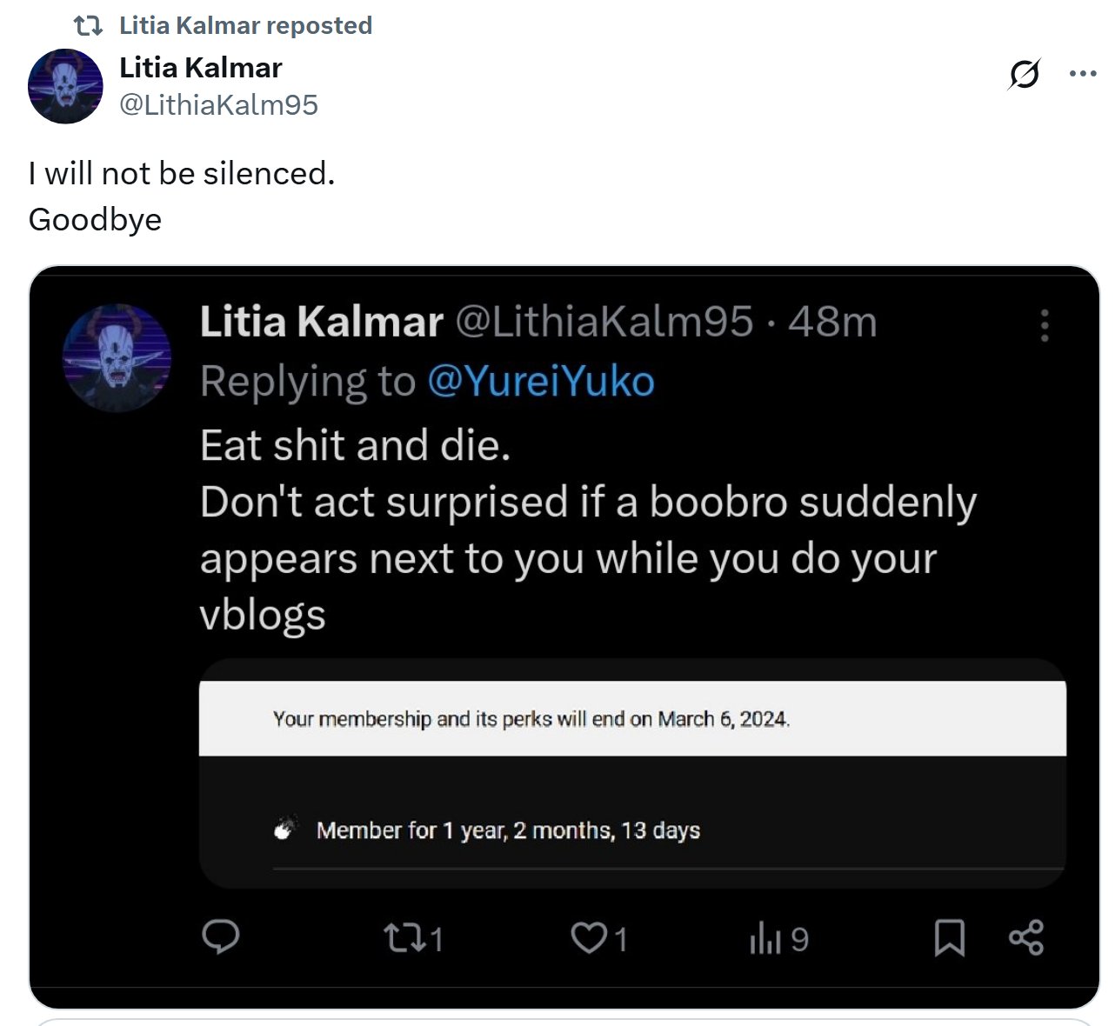Open Litia Kalmar's profile avatar
Viewport: 1115px width, 1026px height.
click(x=65, y=87)
